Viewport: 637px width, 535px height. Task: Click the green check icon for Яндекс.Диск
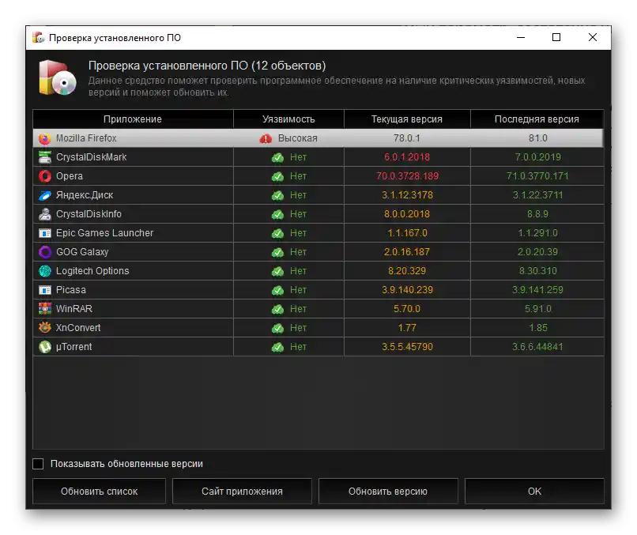tap(277, 195)
